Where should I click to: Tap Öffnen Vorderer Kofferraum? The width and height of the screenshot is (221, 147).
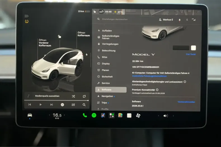tap(45, 43)
